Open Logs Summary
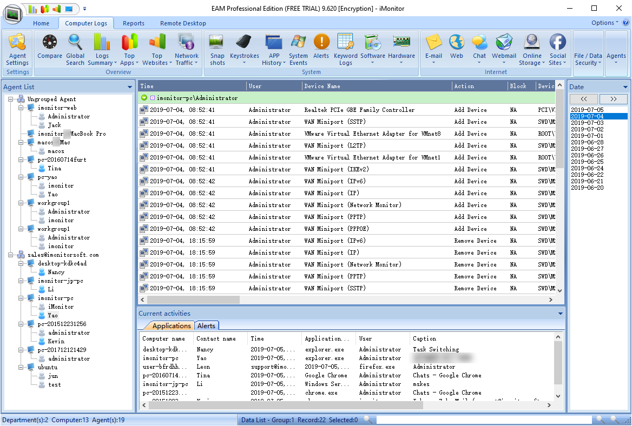The image size is (632, 426). (102, 50)
